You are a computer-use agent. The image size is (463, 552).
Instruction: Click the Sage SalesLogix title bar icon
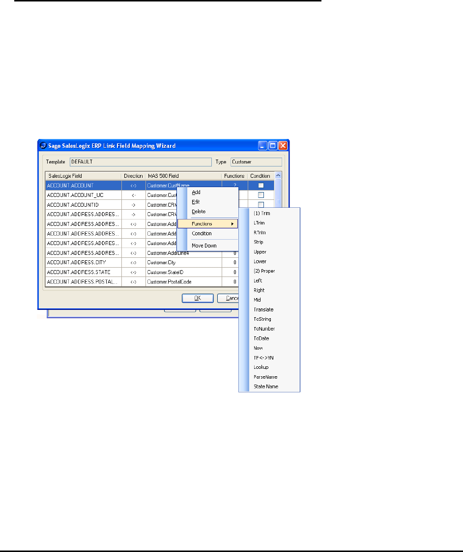(x=43, y=145)
